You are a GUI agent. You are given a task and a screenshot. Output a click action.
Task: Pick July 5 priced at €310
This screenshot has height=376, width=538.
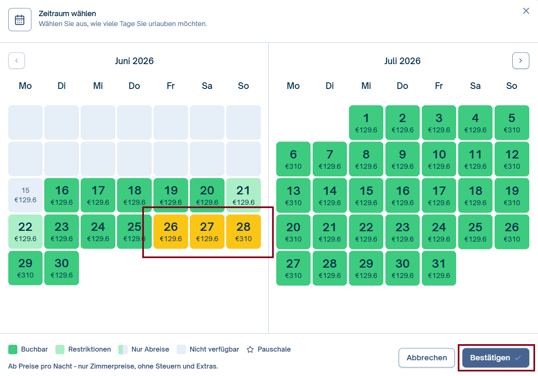(x=512, y=122)
